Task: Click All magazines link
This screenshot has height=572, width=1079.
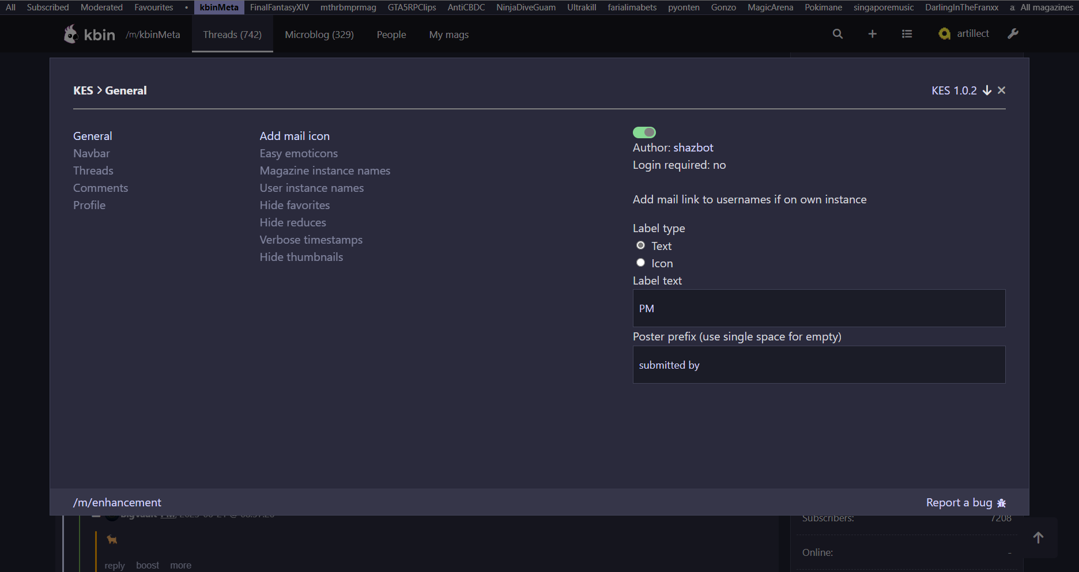Action: 1047,7
